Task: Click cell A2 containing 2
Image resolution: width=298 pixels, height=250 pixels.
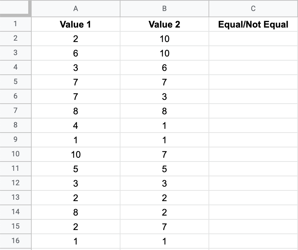Action: click(75, 39)
